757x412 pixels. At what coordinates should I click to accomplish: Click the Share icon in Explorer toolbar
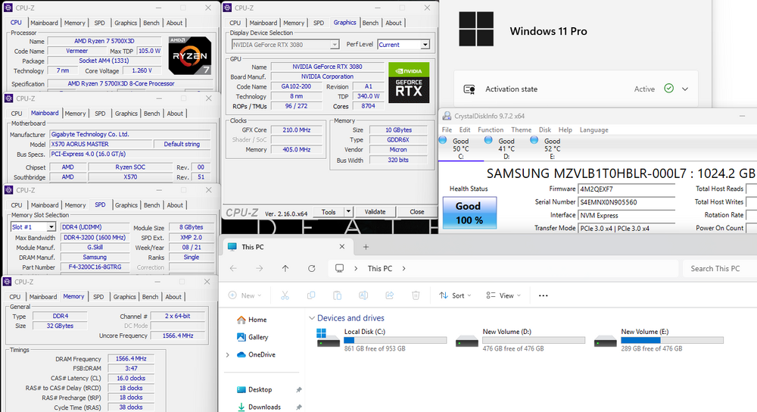[389, 295]
